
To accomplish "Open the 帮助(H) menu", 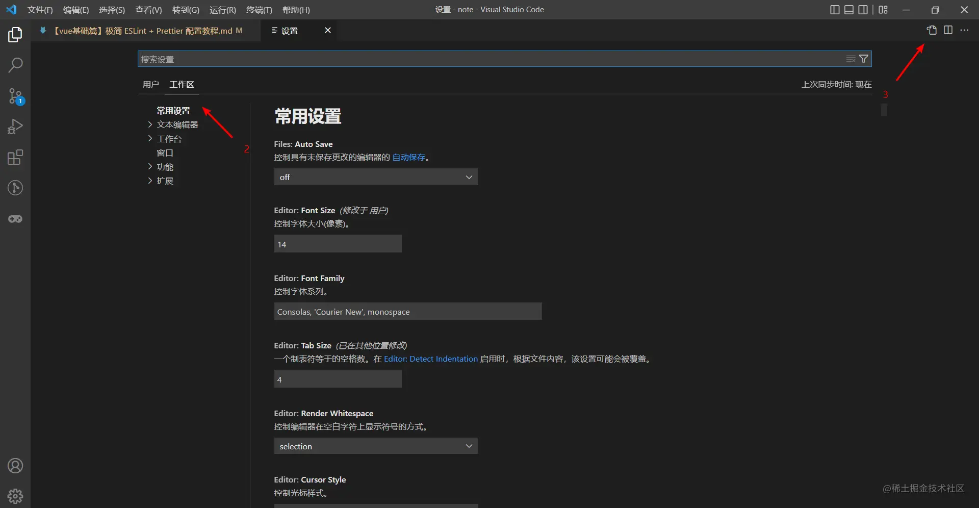I will click(296, 10).
